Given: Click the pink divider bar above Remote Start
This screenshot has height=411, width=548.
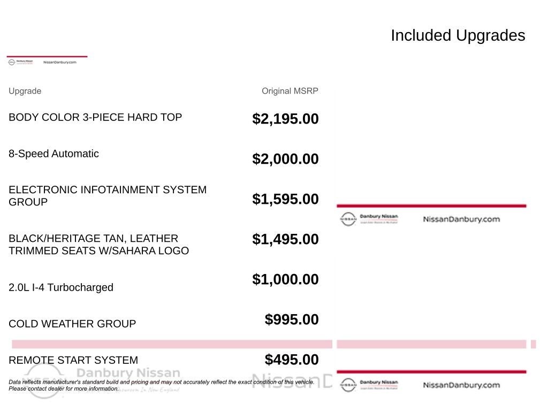Looking at the screenshot, I should point(172,344).
